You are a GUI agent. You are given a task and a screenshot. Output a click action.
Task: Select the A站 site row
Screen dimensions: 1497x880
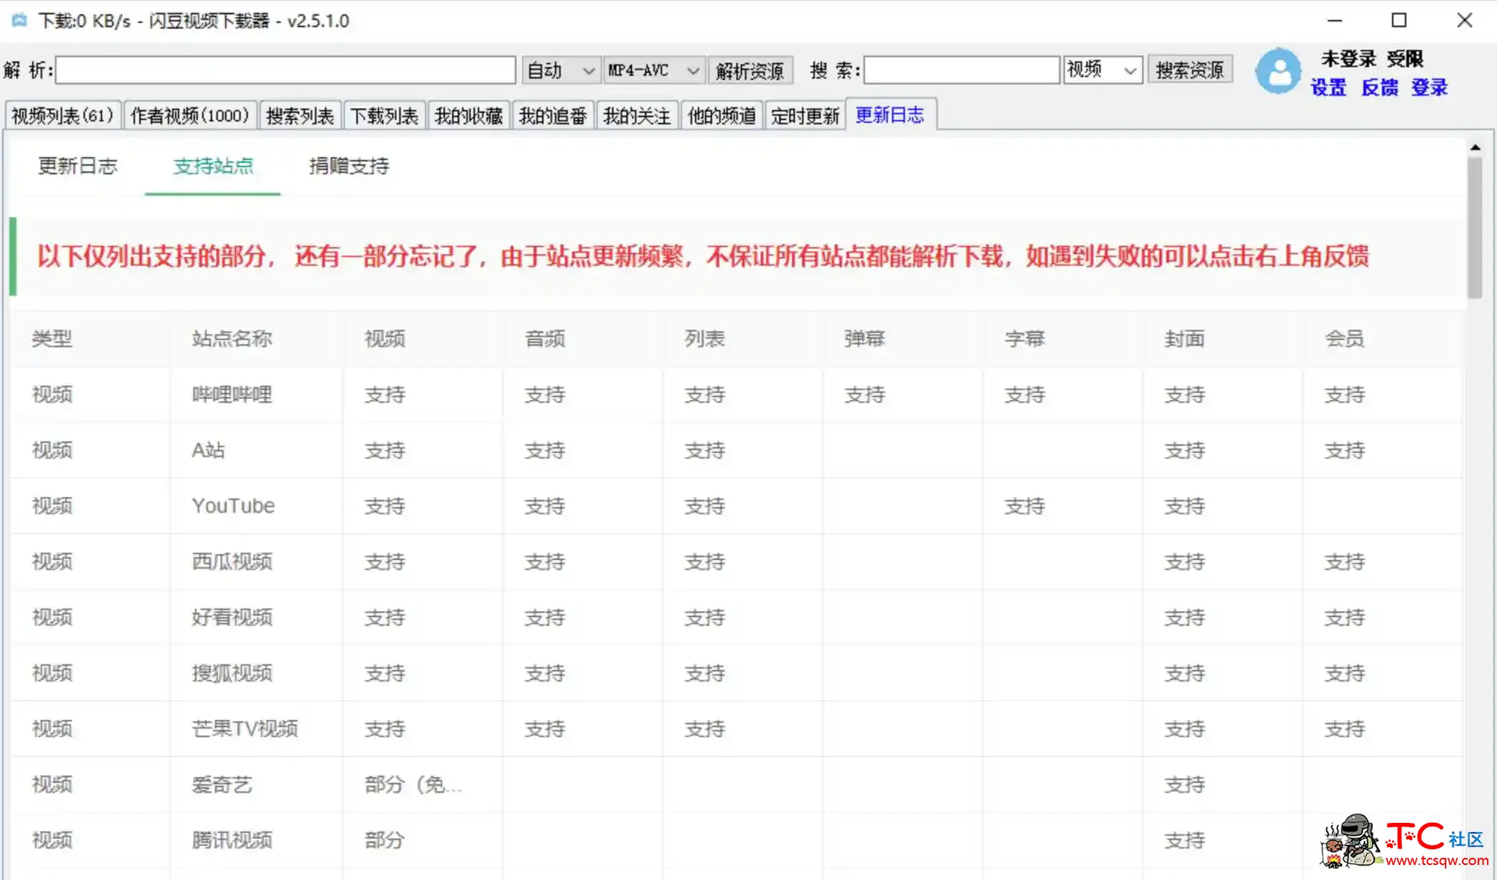(x=737, y=450)
